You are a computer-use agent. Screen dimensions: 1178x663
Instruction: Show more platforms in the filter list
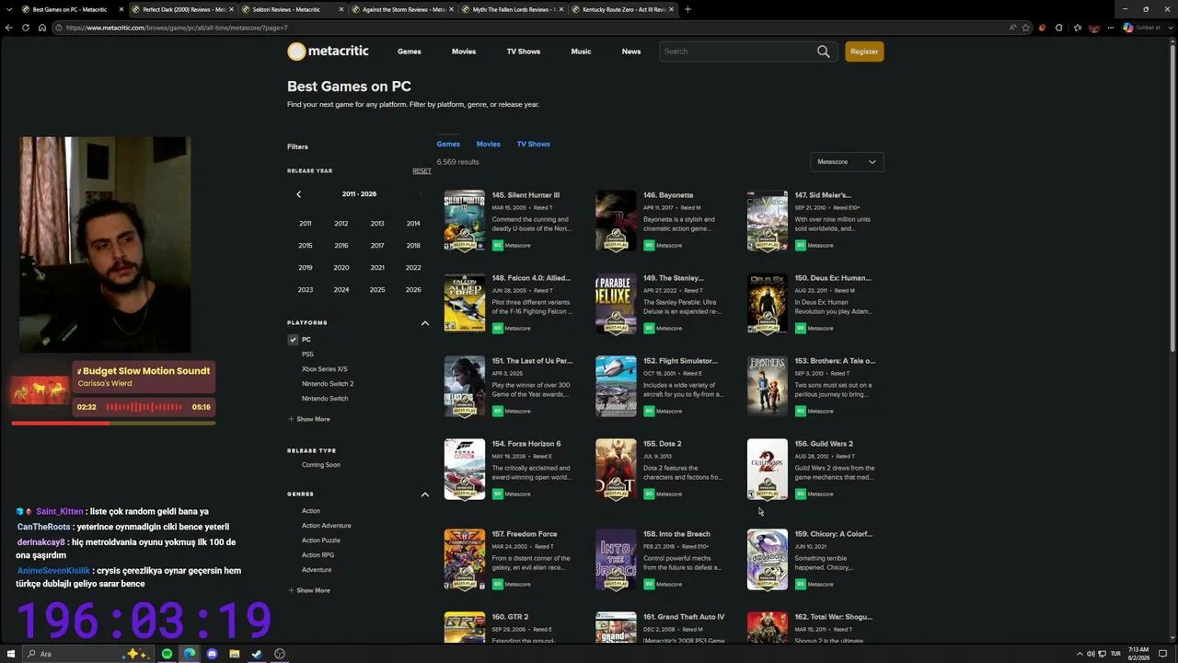tap(309, 419)
